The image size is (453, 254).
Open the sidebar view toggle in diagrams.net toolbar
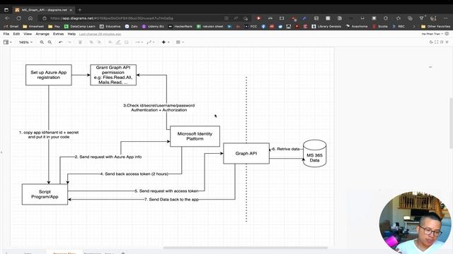point(7,42)
